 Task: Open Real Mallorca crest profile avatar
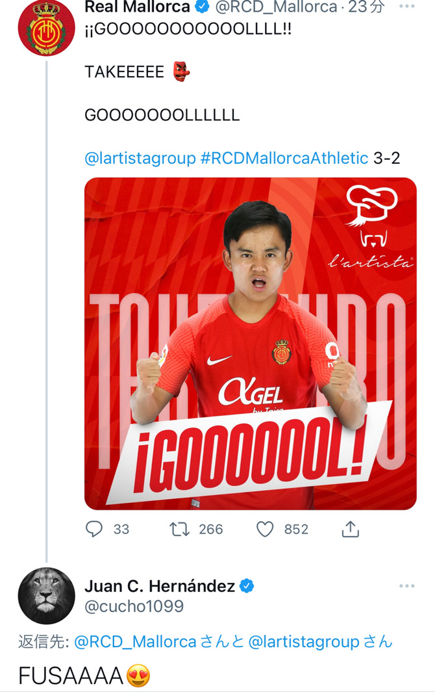point(46,27)
